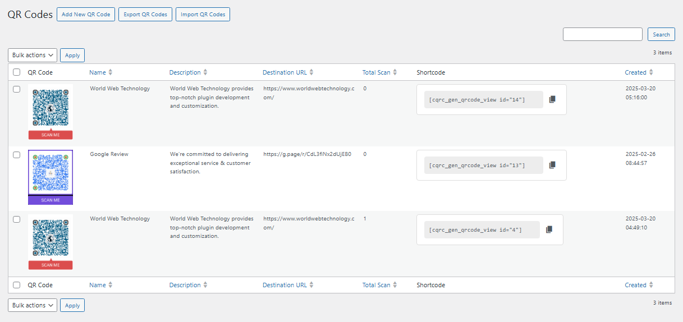Open the bottom Bulk actions dropdown
The height and width of the screenshot is (322, 683).
pyautogui.click(x=33, y=305)
